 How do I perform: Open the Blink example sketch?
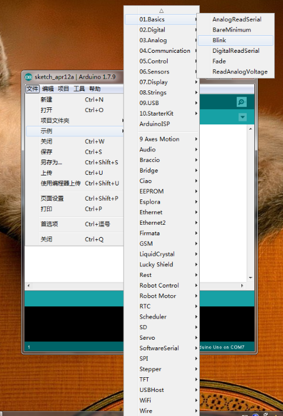click(x=236, y=40)
